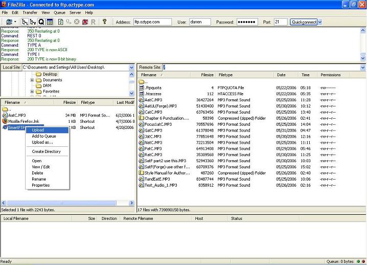Click the yellow help question mark icon
The image size is (367, 265).
(x=105, y=22)
